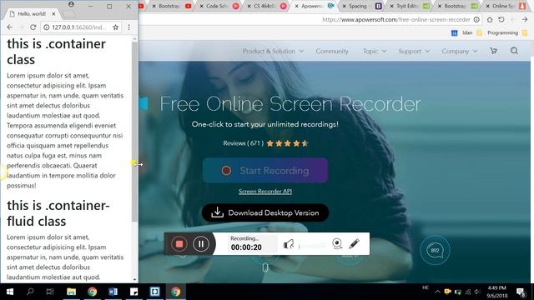This screenshot has width=534, height=300.
Task: Click blue bookmark icon beside Idan
Action: tap(454, 33)
